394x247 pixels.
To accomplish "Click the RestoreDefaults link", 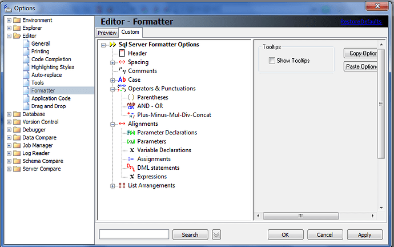I will point(361,22).
